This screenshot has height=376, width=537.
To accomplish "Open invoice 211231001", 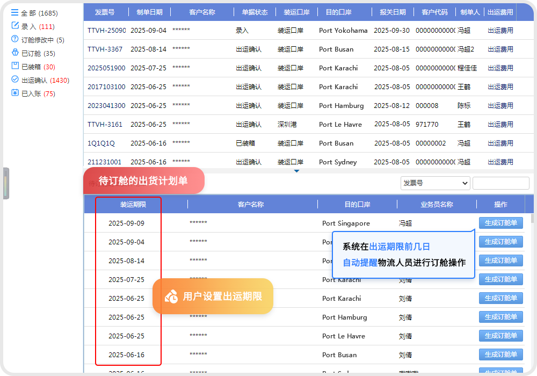I will click(105, 162).
